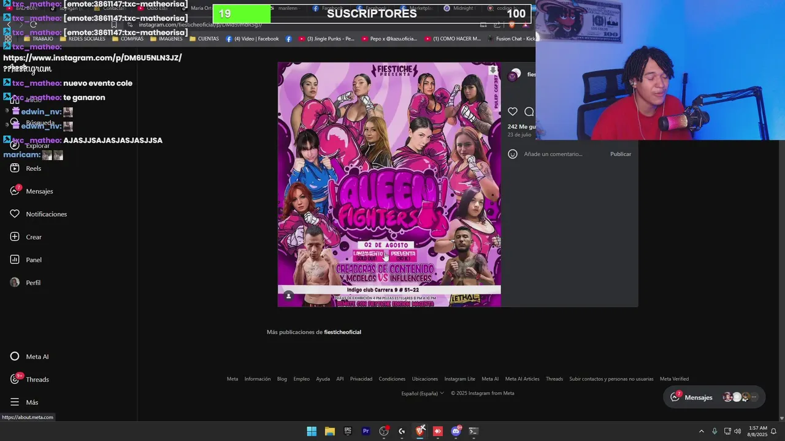Open (1) COMO HACER M... bookmark

[453, 39]
